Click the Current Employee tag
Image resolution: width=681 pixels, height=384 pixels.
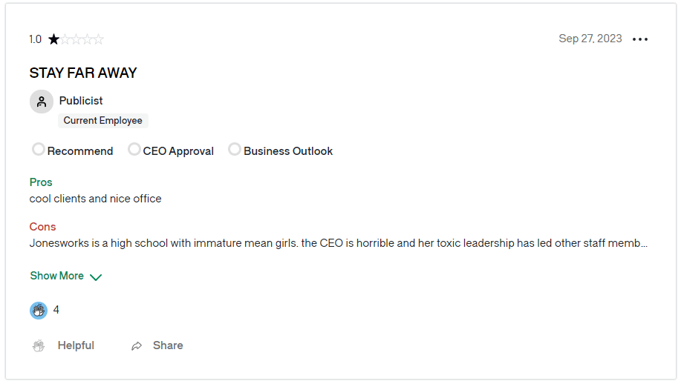(103, 121)
